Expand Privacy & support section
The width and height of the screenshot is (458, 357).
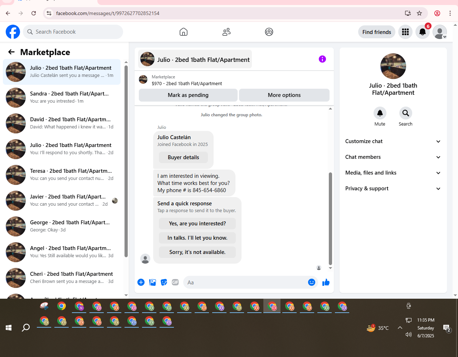tap(393, 189)
